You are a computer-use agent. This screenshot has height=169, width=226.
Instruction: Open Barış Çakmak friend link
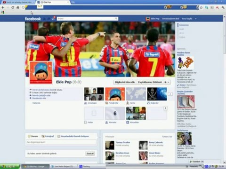click(156, 142)
